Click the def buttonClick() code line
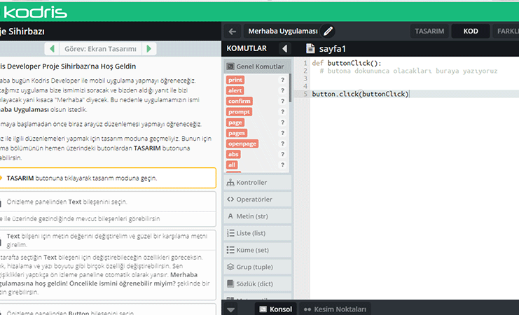The image size is (519, 315). click(347, 63)
